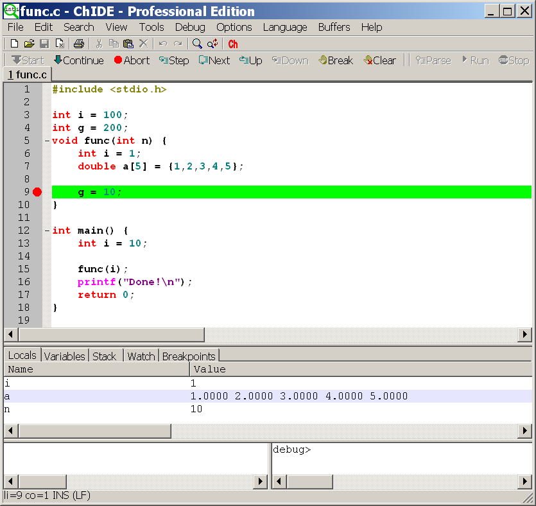Open Find with the magnifier icon
The height and width of the screenshot is (506, 536).
(x=196, y=43)
